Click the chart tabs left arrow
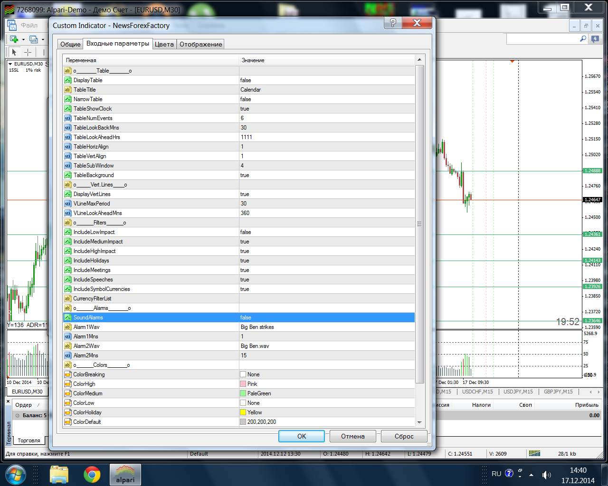Image resolution: width=608 pixels, height=486 pixels. pyautogui.click(x=590, y=392)
